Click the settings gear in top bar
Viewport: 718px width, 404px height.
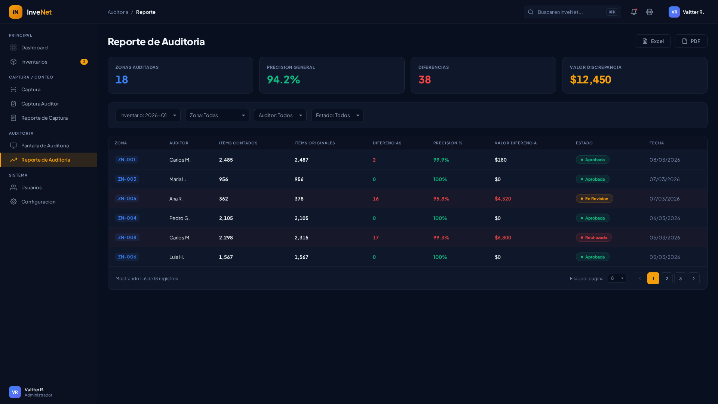pos(650,12)
